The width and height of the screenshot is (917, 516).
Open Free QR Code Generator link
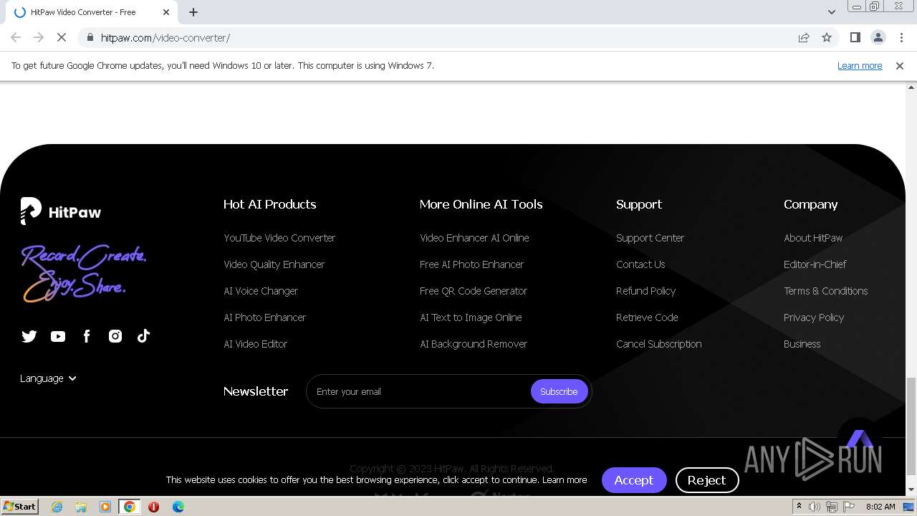474,291
